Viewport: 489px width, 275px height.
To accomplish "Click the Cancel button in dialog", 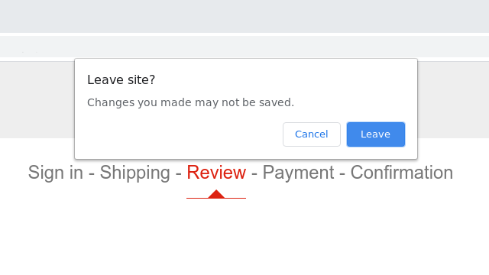I will (x=312, y=134).
